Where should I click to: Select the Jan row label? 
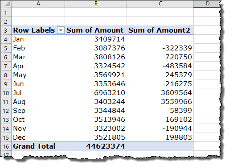click(38, 39)
